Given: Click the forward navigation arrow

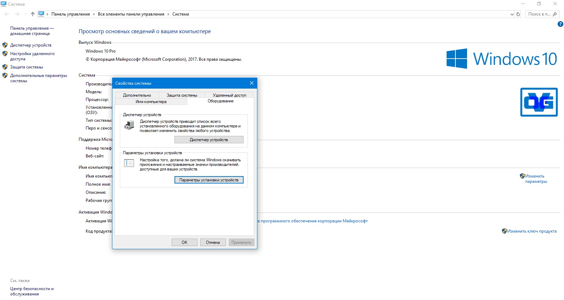Looking at the screenshot, I should click(17, 14).
